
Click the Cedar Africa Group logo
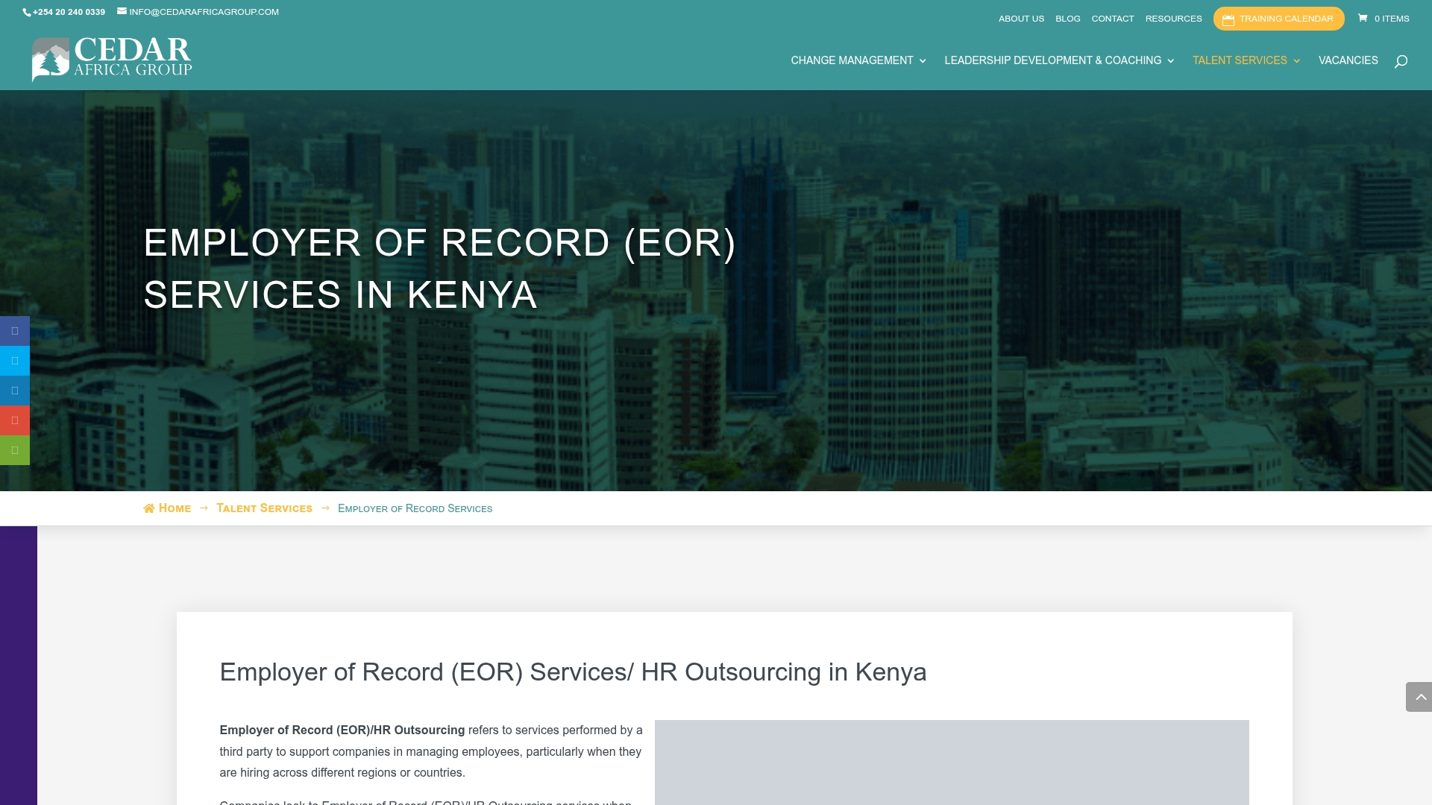pos(112,59)
